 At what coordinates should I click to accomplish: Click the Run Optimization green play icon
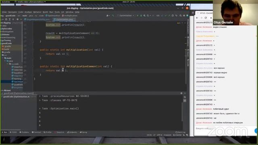coord(137,16)
